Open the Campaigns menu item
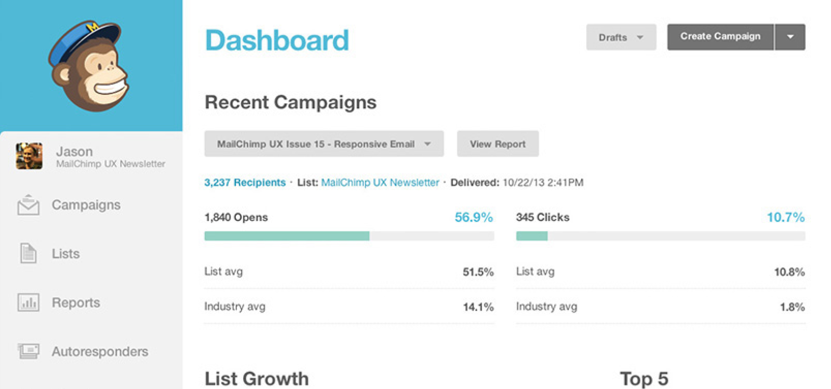831x389 pixels. coord(86,205)
